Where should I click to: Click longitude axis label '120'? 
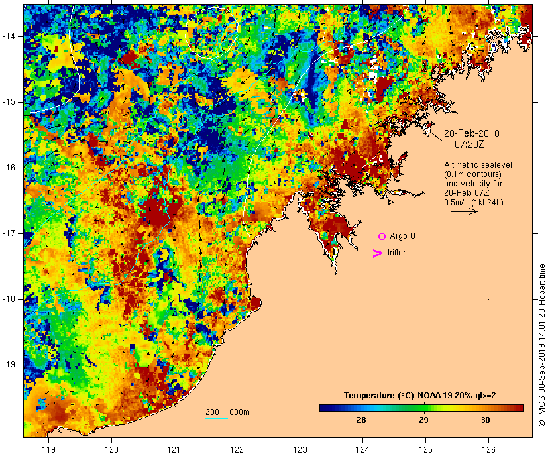[111, 449]
